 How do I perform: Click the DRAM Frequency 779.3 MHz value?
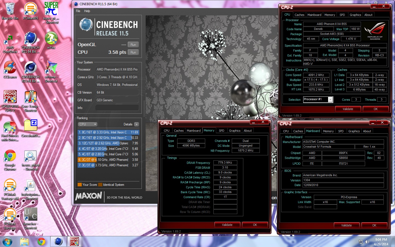[225, 162]
